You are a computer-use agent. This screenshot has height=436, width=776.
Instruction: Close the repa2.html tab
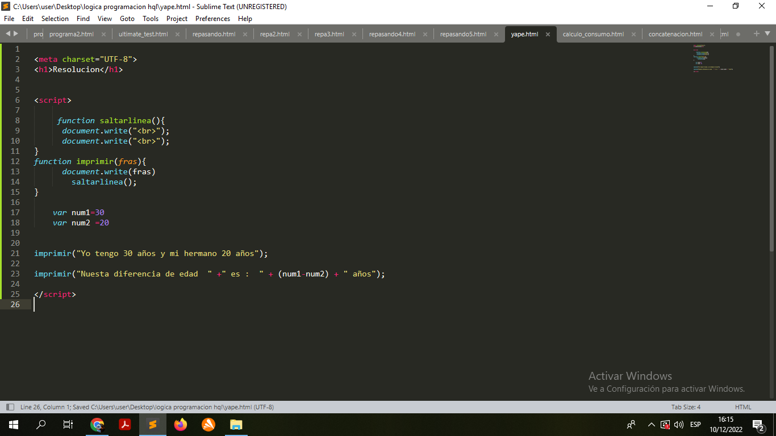pos(299,34)
